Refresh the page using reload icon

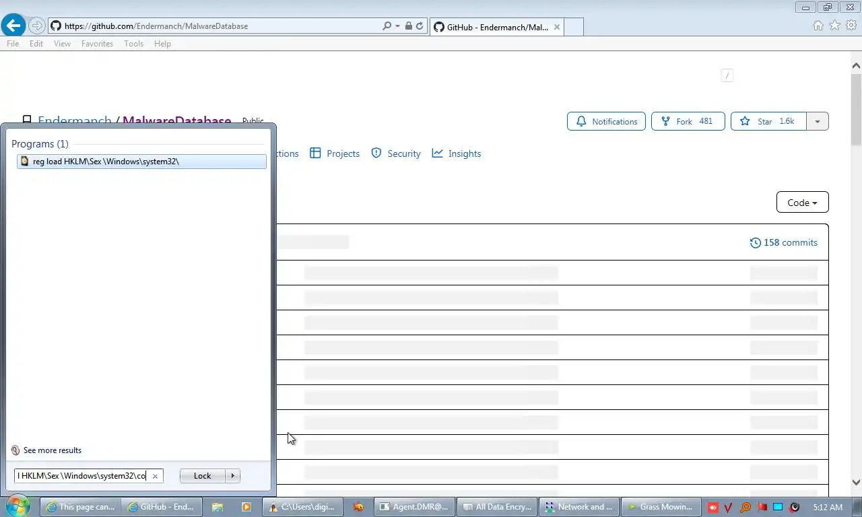coord(420,26)
